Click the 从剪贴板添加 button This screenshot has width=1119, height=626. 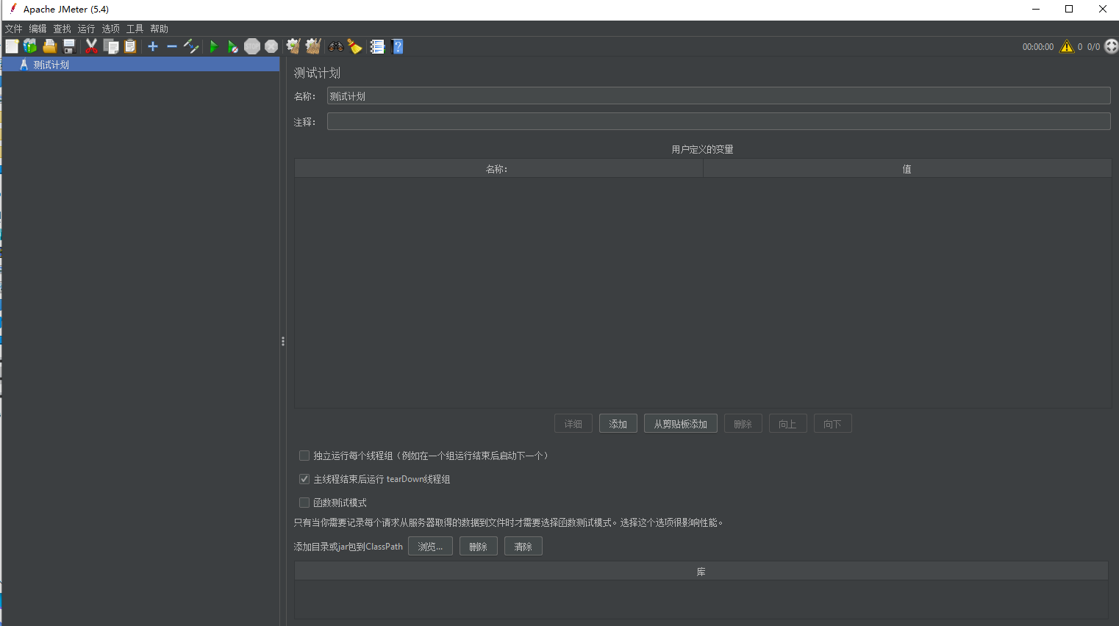(681, 424)
